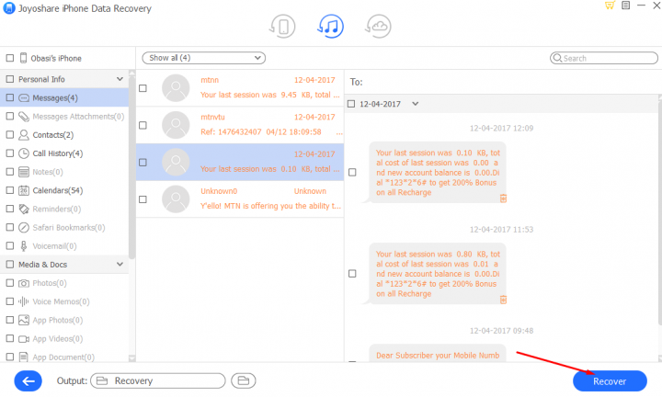Click the Voicemail microphone icon
662x397 pixels.
coord(24,246)
